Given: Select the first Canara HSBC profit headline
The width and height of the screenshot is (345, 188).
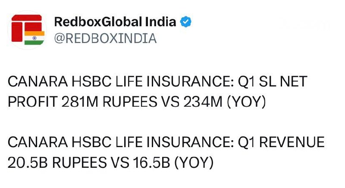Looking at the screenshot, I should tap(157, 92).
